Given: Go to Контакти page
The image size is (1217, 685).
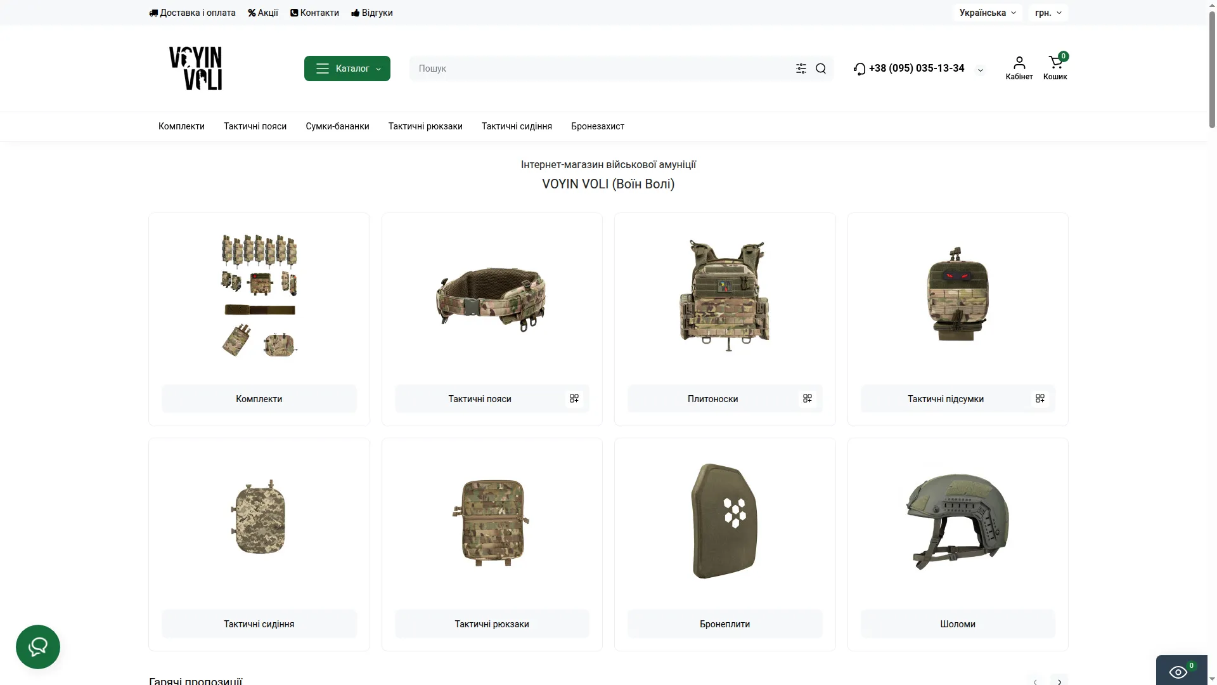Looking at the screenshot, I should coord(314,13).
